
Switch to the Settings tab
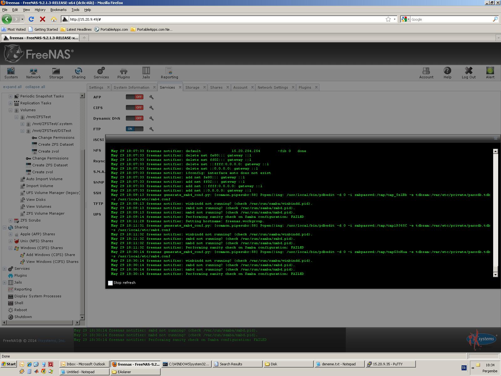pos(96,87)
